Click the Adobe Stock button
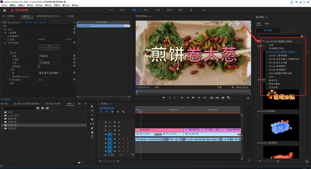Screen dimensions: 311x169 pos(292,31)
